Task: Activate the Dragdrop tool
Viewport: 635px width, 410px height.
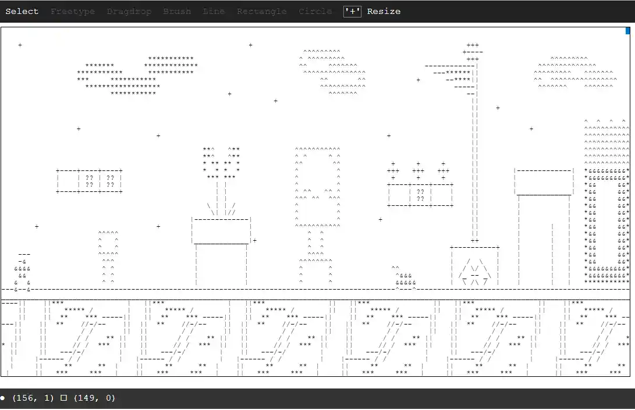Action: click(x=129, y=11)
